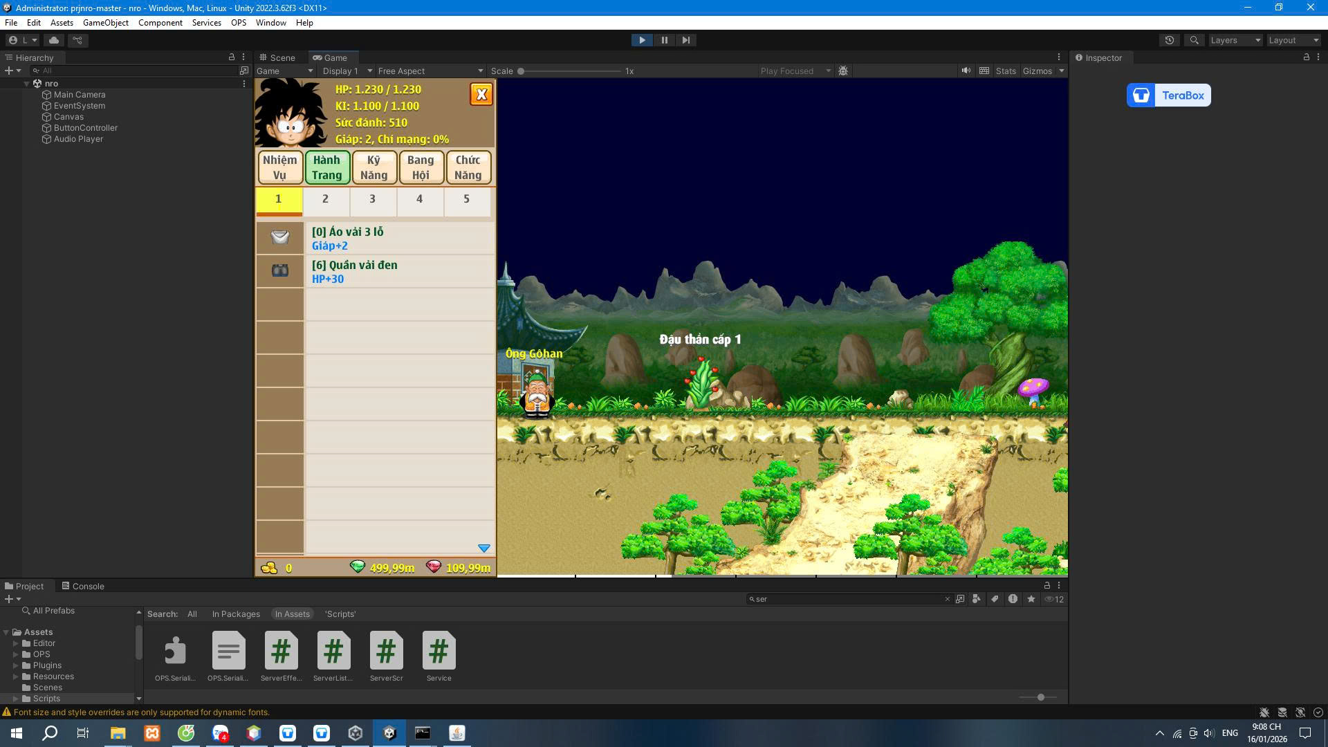Click the Kỹ Năng button in-game
The image size is (1328, 747).
(373, 167)
